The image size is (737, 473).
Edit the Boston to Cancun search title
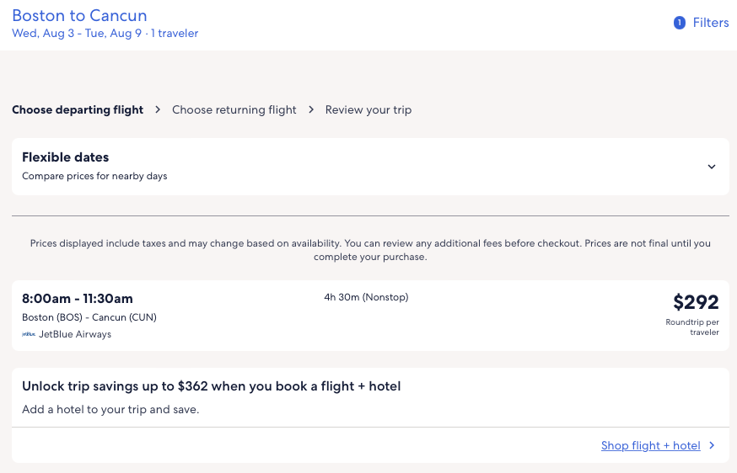pos(79,16)
